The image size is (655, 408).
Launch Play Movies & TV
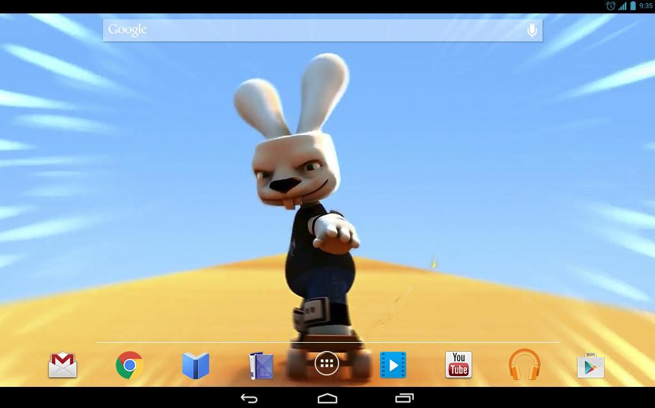point(393,365)
